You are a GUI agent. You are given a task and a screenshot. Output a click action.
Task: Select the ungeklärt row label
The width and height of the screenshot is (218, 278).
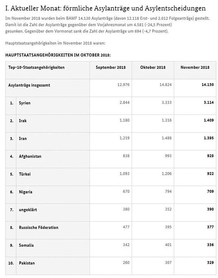pyautogui.click(x=28, y=210)
